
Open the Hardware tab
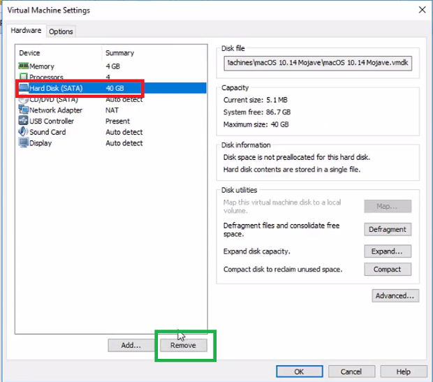tap(28, 31)
